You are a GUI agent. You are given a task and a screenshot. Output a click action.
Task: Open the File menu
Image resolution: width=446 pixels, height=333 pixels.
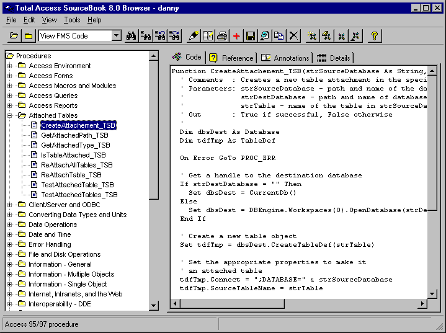11,20
